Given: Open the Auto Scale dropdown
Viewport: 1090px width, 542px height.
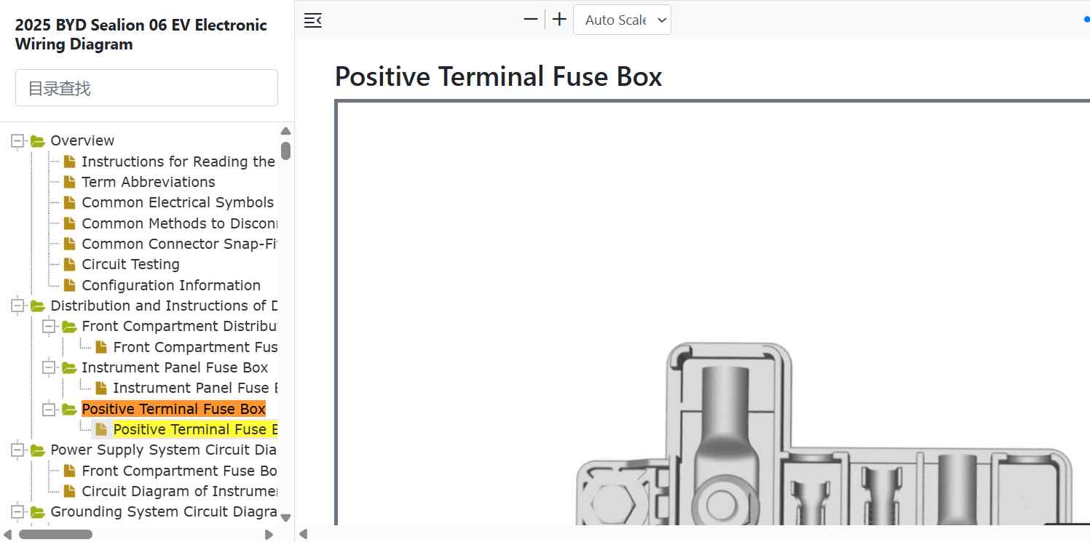Looking at the screenshot, I should click(623, 20).
